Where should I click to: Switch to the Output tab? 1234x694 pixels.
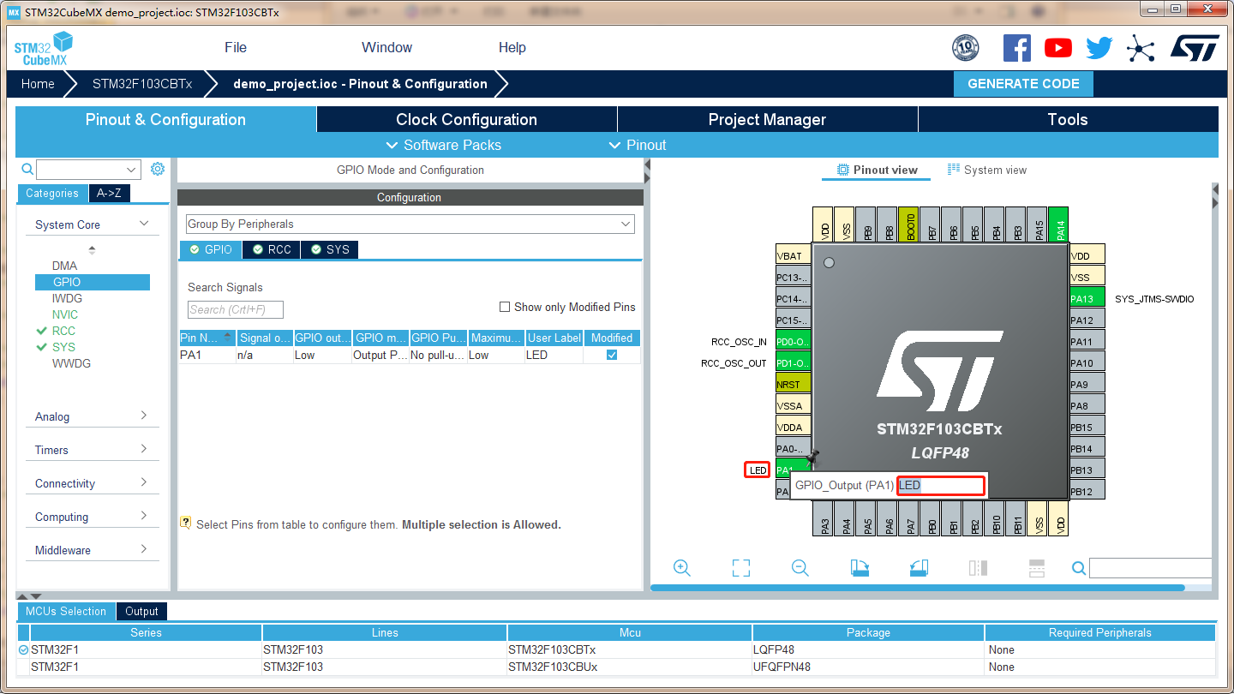[x=141, y=611]
